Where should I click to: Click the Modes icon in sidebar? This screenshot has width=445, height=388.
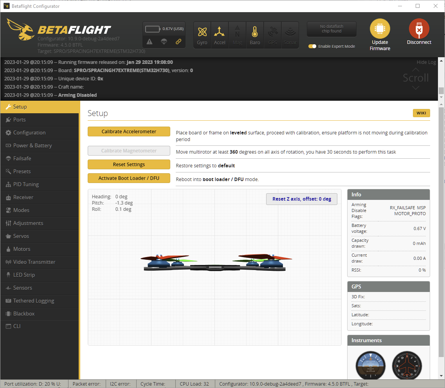click(x=8, y=210)
